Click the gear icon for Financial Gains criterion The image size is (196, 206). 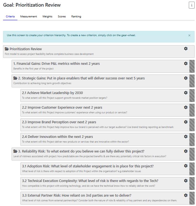point(186,63)
